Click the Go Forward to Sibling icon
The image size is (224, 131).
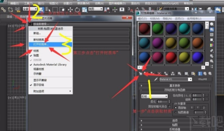[x=210, y=74]
